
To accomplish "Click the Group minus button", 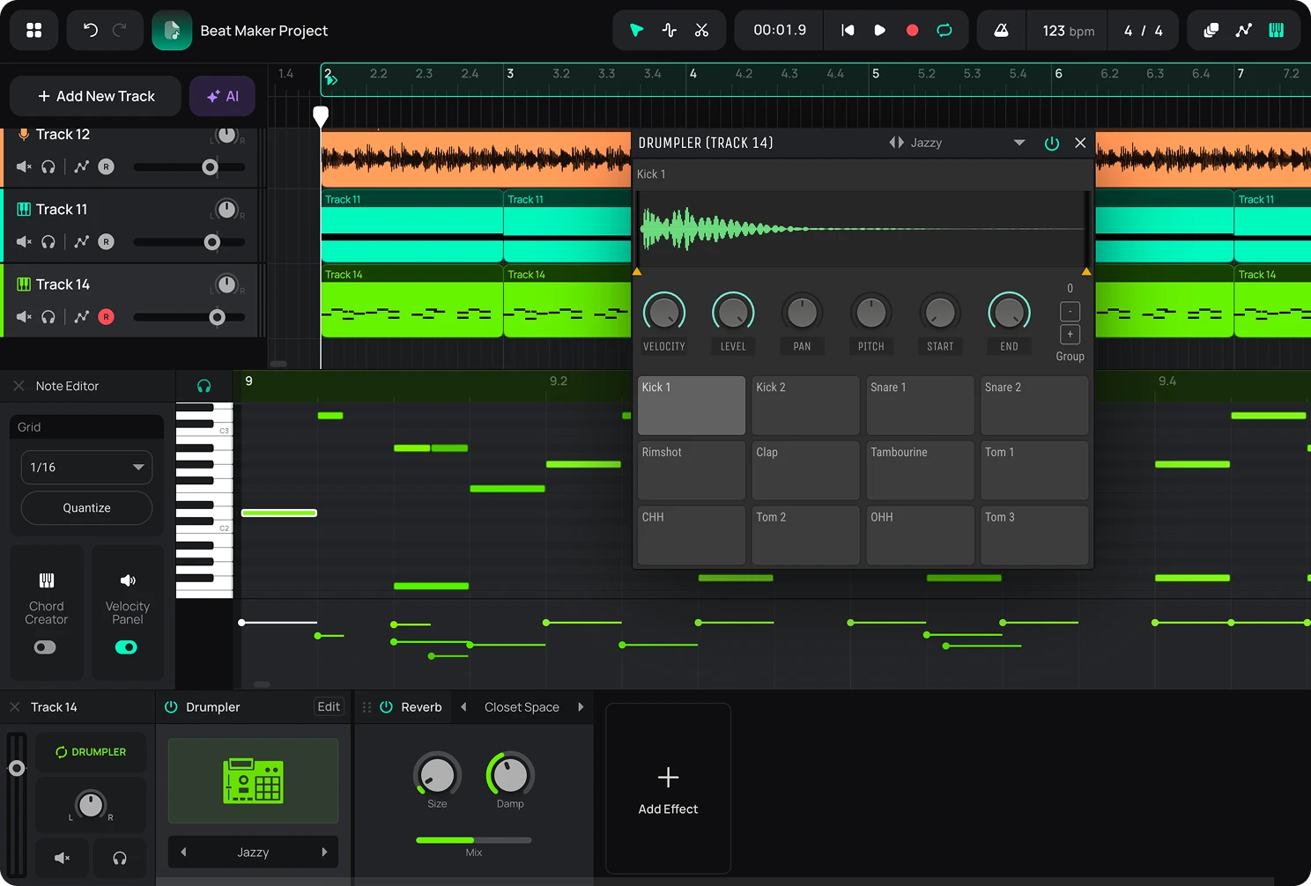I will tap(1070, 312).
